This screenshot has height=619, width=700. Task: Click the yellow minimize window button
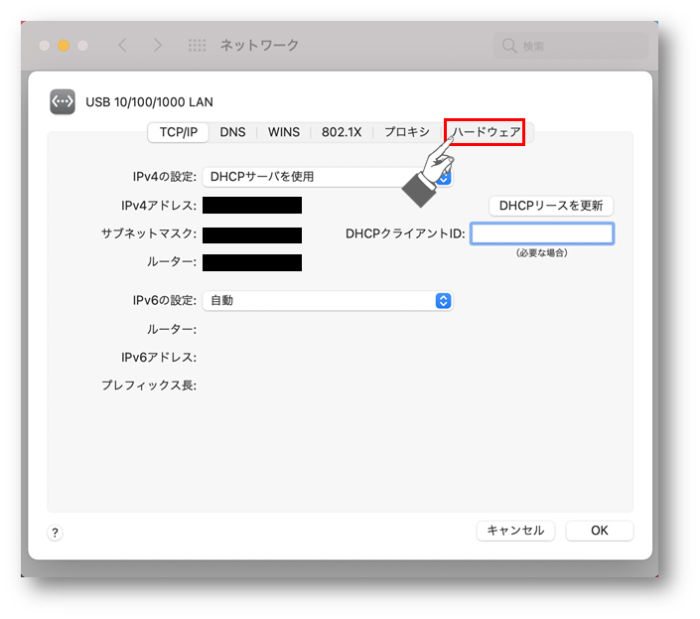(64, 46)
